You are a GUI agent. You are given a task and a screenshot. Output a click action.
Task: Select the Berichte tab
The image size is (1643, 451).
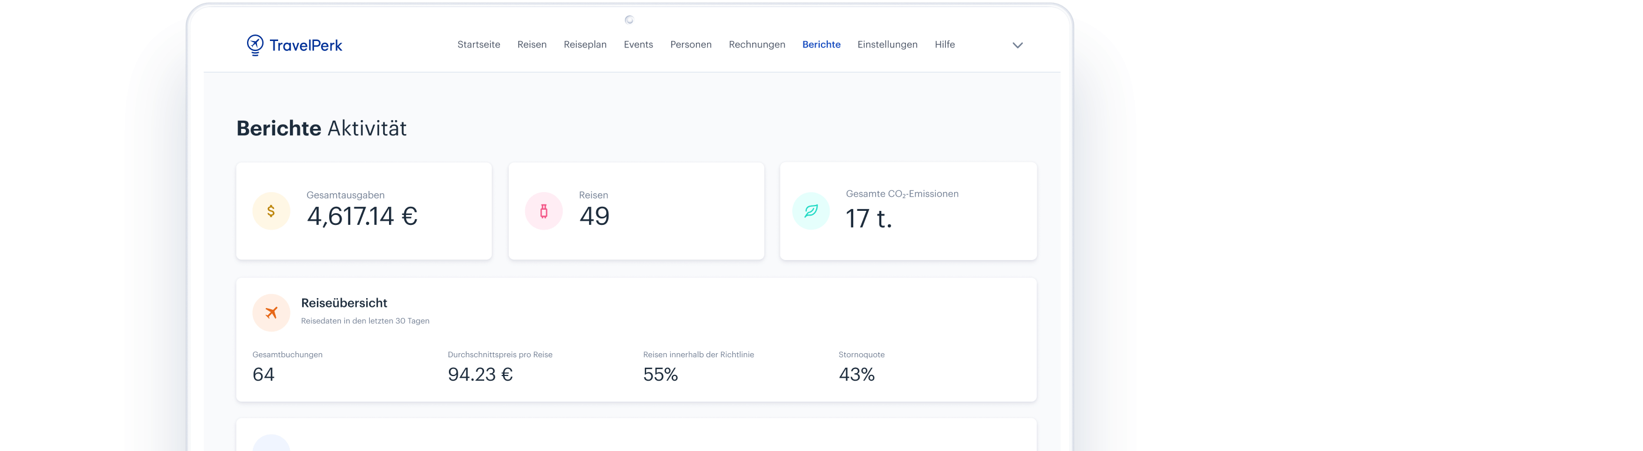(x=821, y=45)
